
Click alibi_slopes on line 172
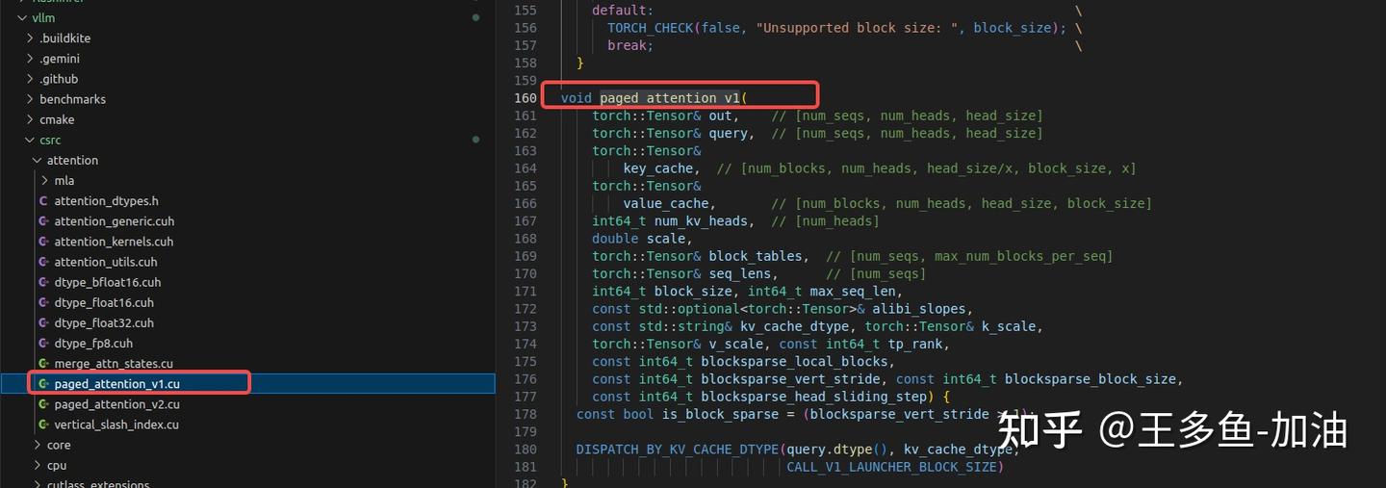pos(918,309)
